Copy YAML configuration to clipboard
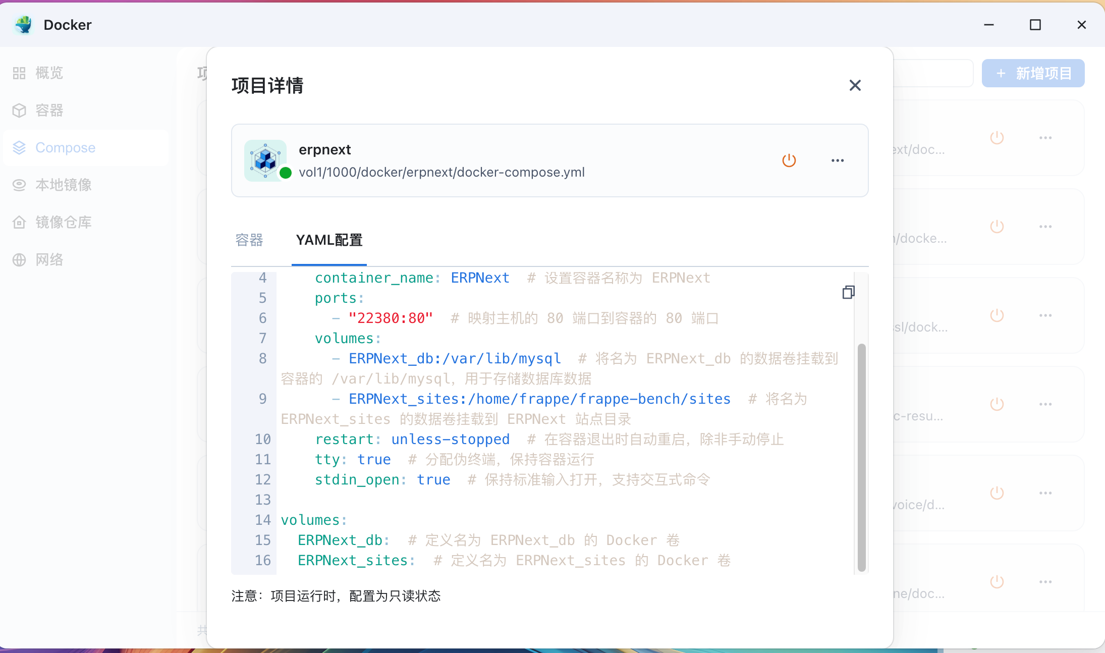 click(848, 292)
